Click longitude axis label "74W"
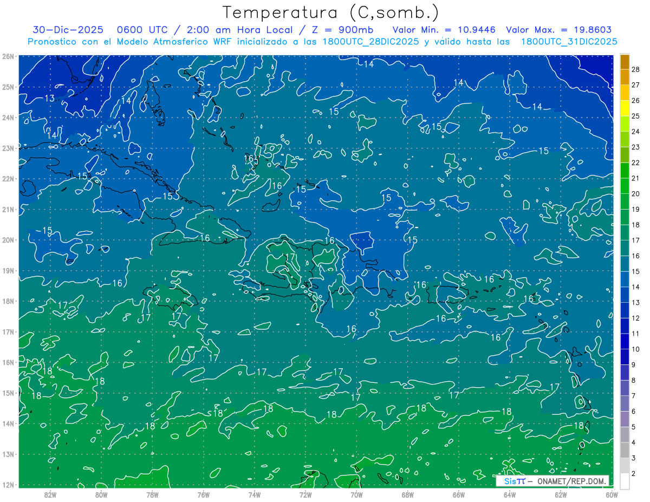Image resolution: width=650 pixels, height=502 pixels. [x=255, y=494]
